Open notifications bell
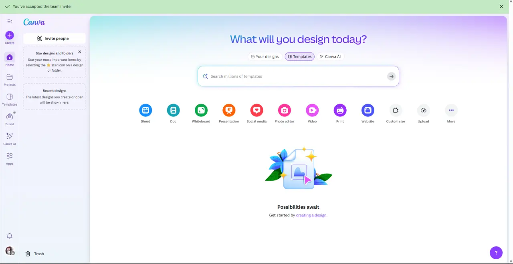Screen dimensions: 513x264 [x=10, y=236]
